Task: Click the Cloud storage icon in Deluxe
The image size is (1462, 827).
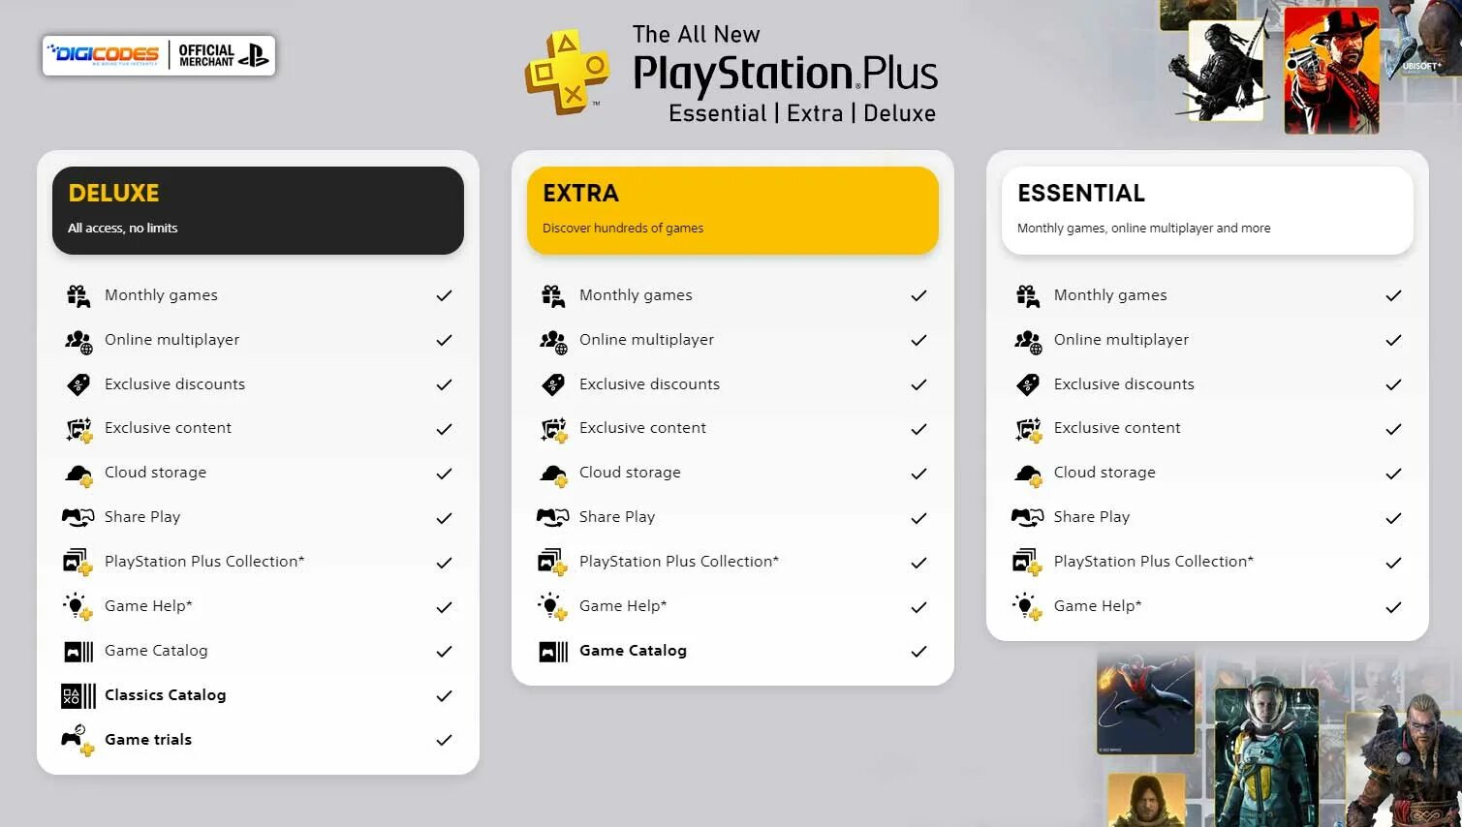Action: (78, 475)
